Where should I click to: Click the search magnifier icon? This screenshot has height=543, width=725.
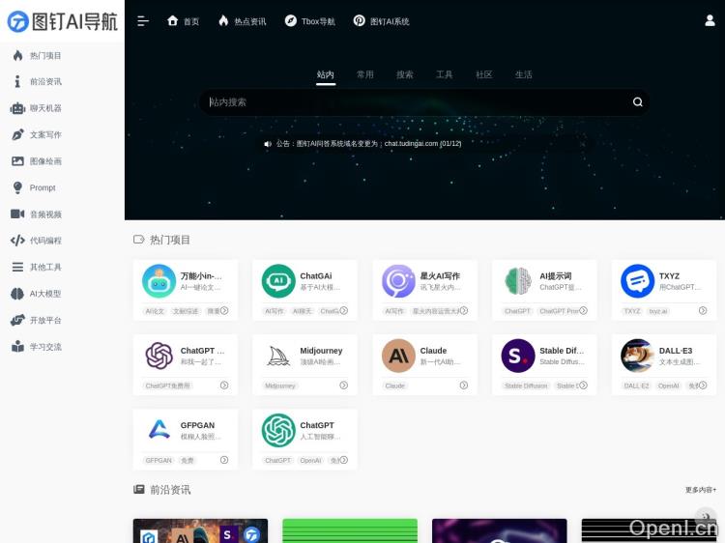638,102
